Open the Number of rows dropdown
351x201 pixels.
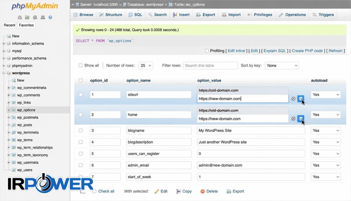(x=145, y=66)
